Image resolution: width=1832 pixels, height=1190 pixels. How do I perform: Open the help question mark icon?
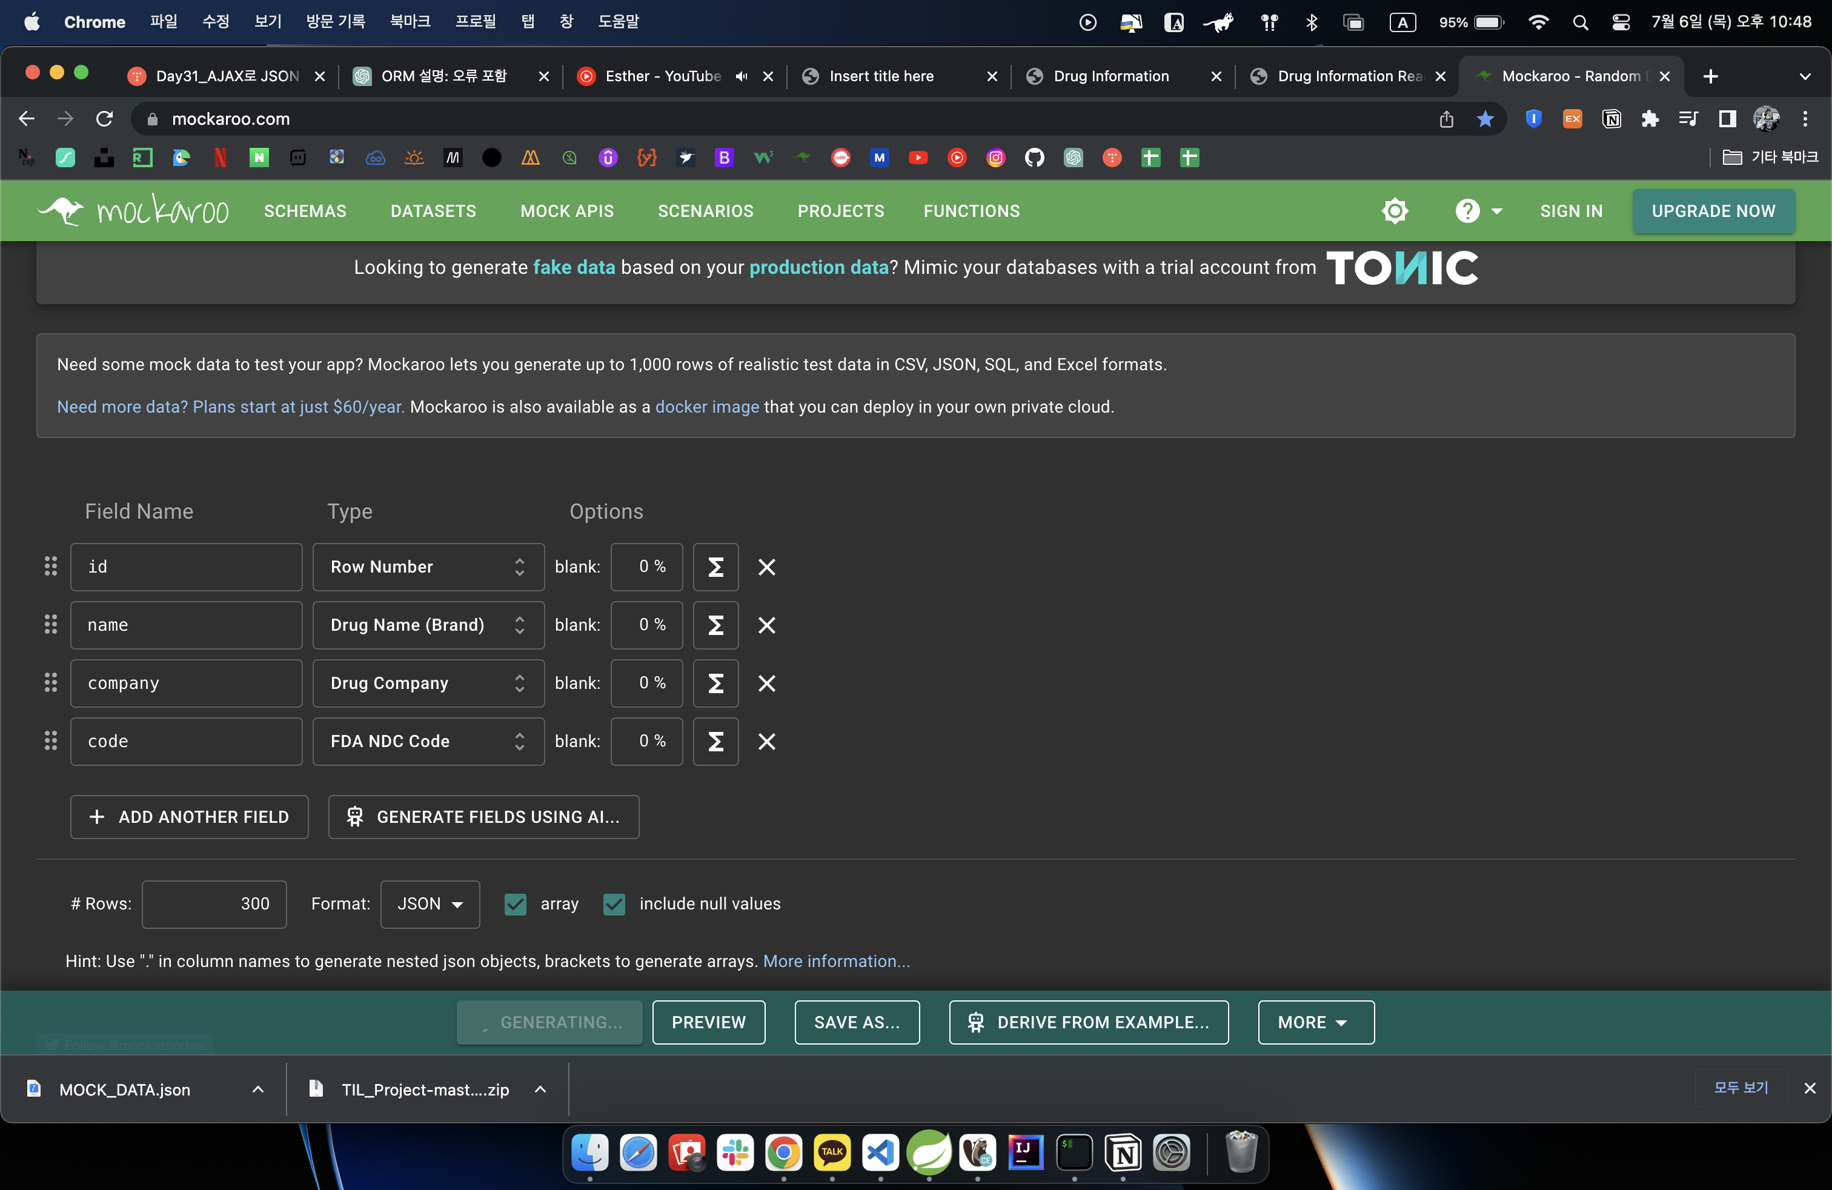[x=1467, y=211]
